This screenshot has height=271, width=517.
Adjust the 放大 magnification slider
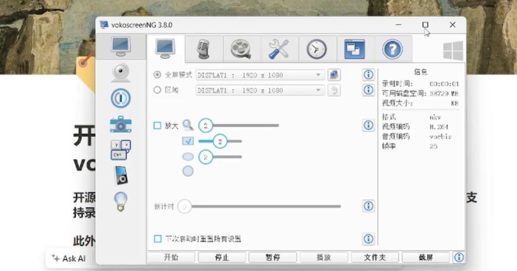click(x=239, y=126)
